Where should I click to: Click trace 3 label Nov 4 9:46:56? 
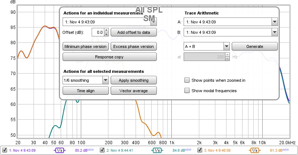point(217,151)
